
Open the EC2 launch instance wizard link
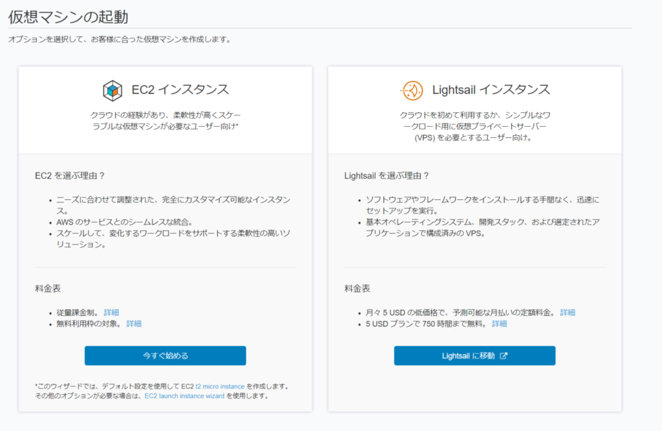pyautogui.click(x=184, y=396)
